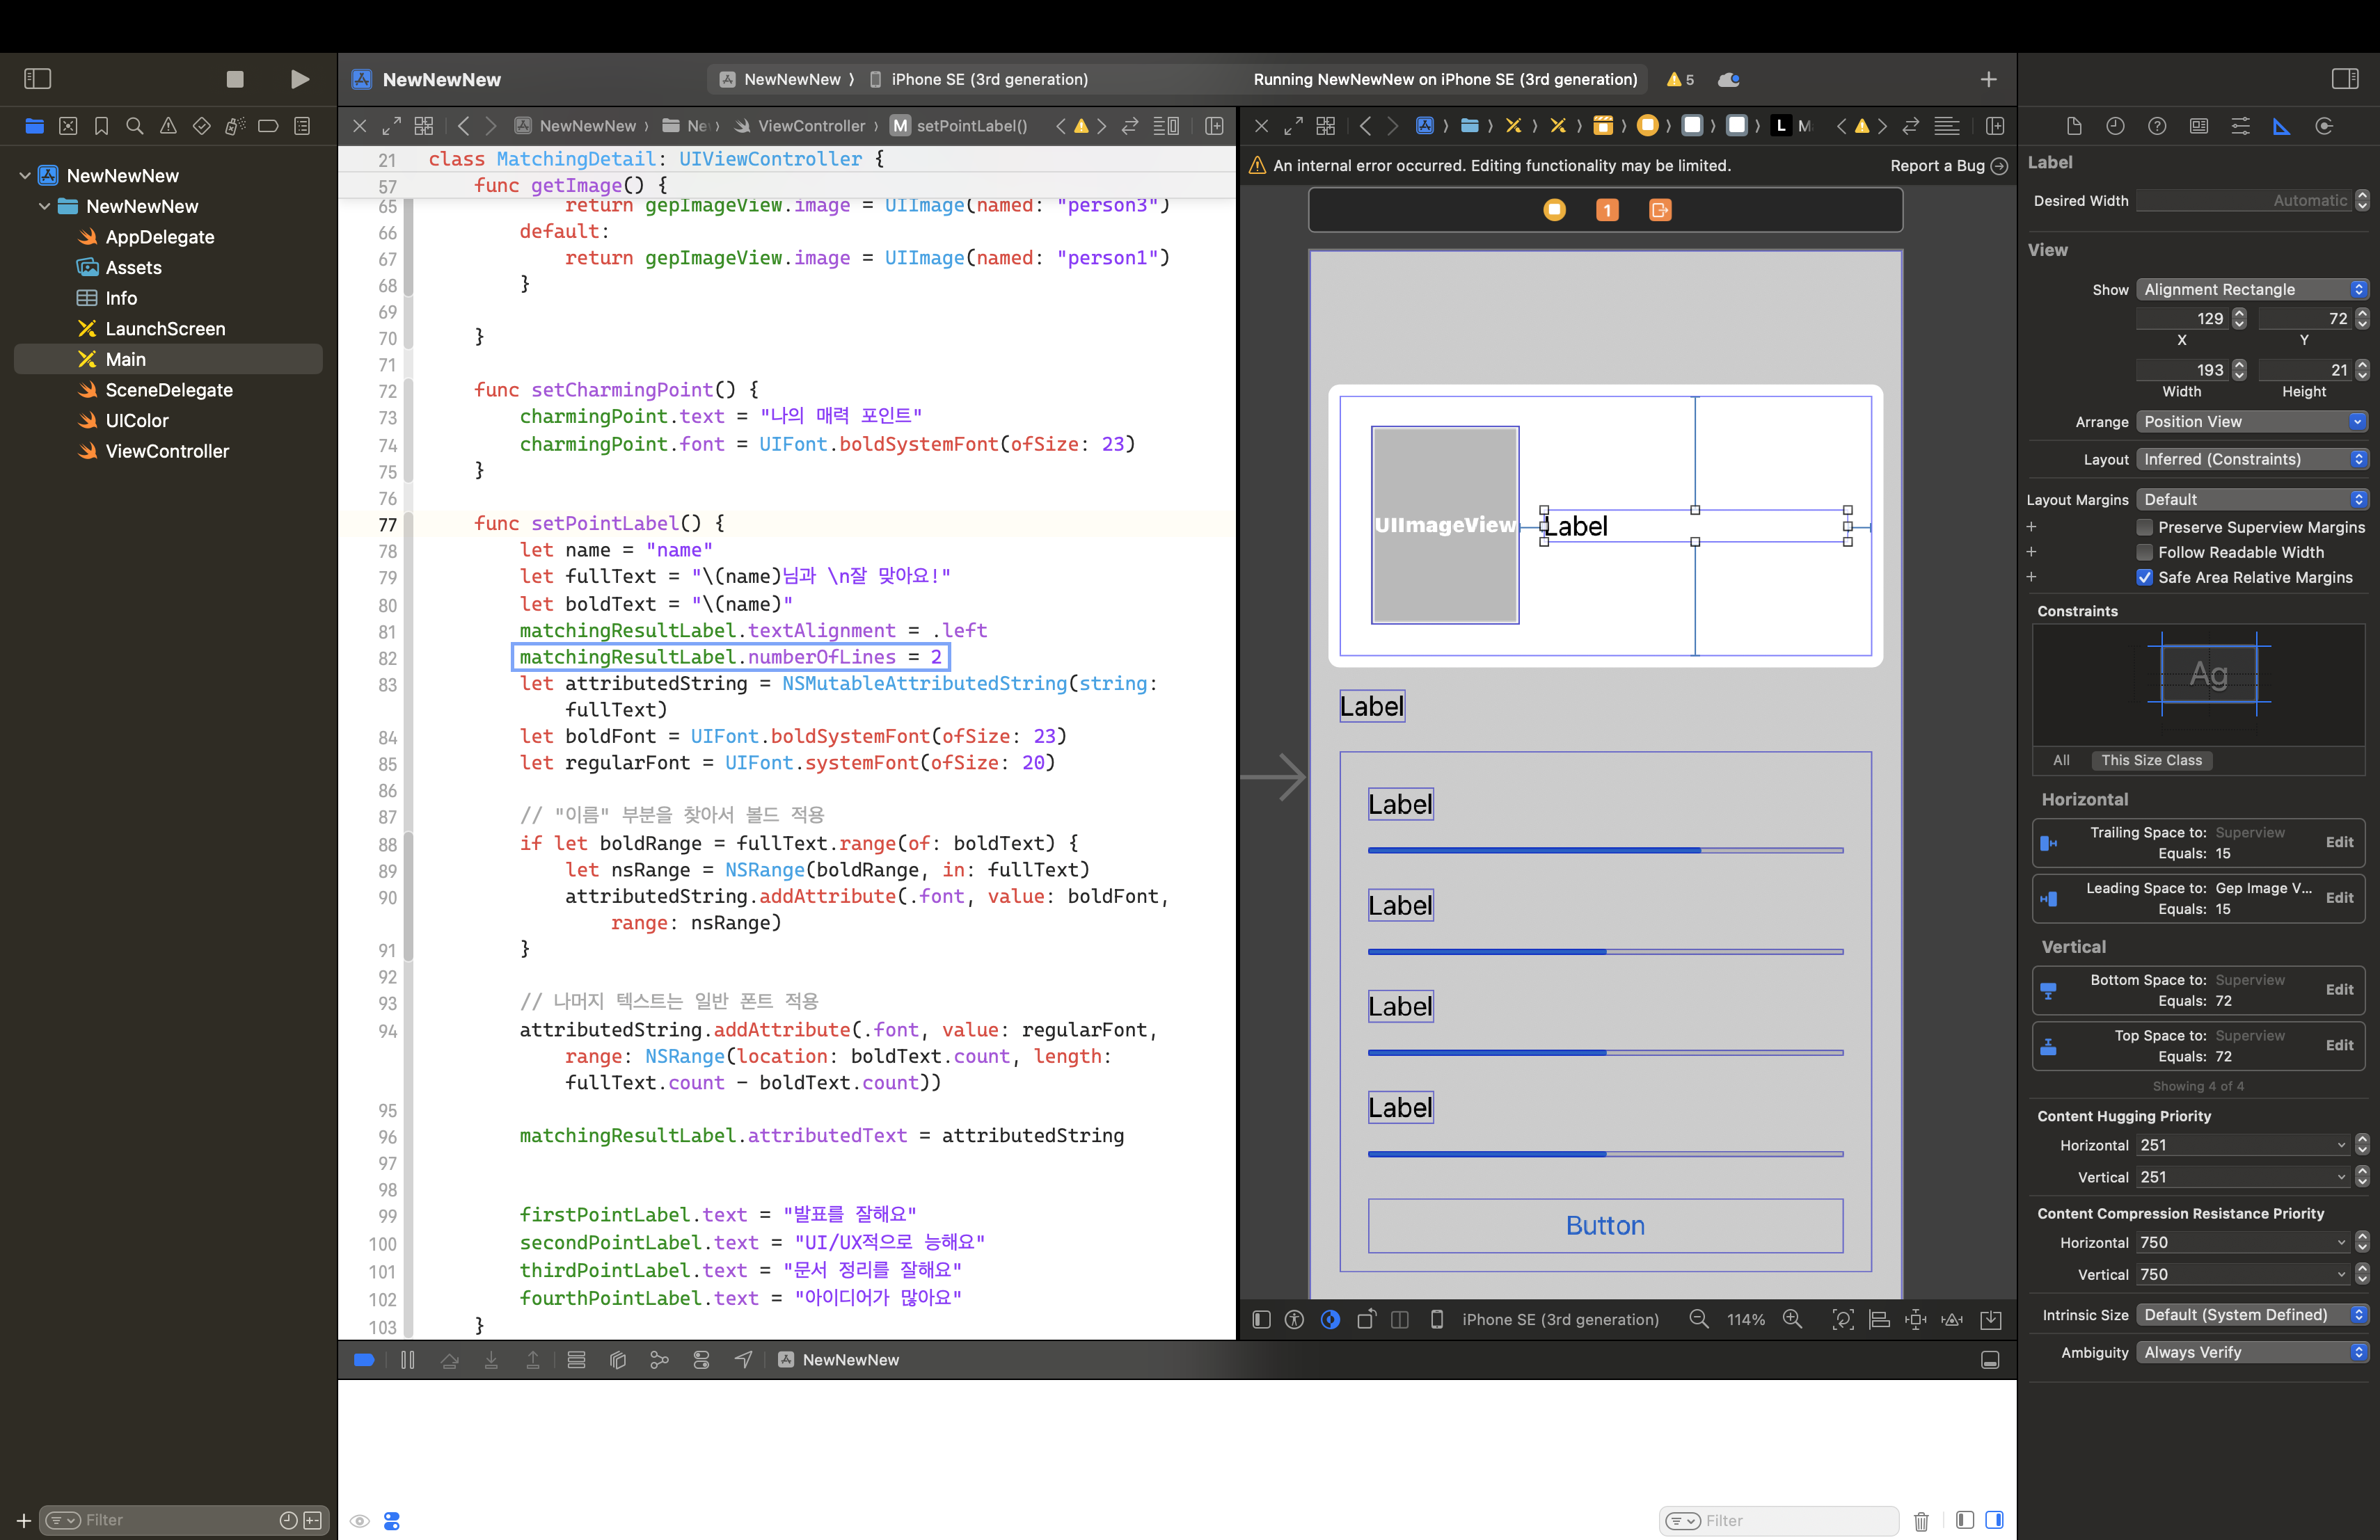Screen dimensions: 2380x1540
Task: Enable Preserve Superview Margins checkbox
Action: tap(2144, 527)
